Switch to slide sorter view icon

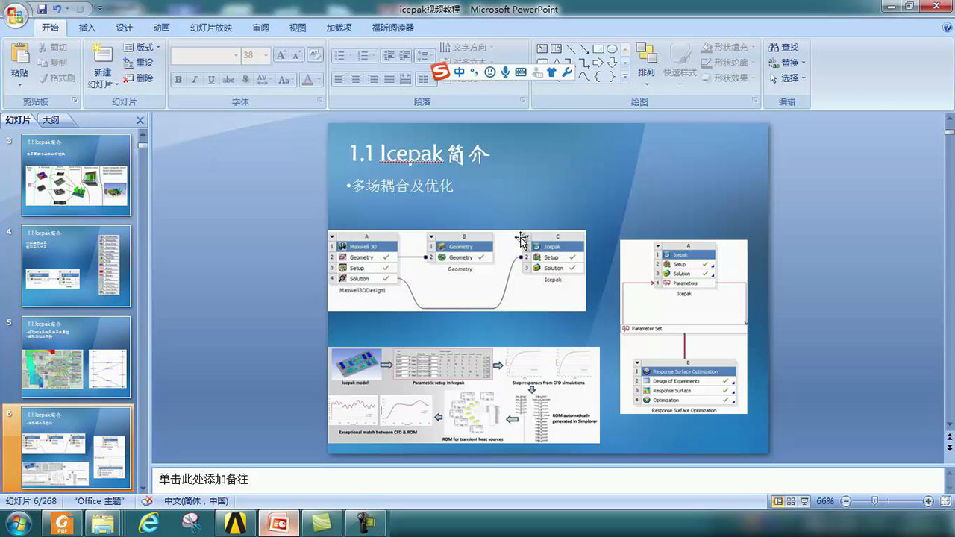pyautogui.click(x=792, y=501)
